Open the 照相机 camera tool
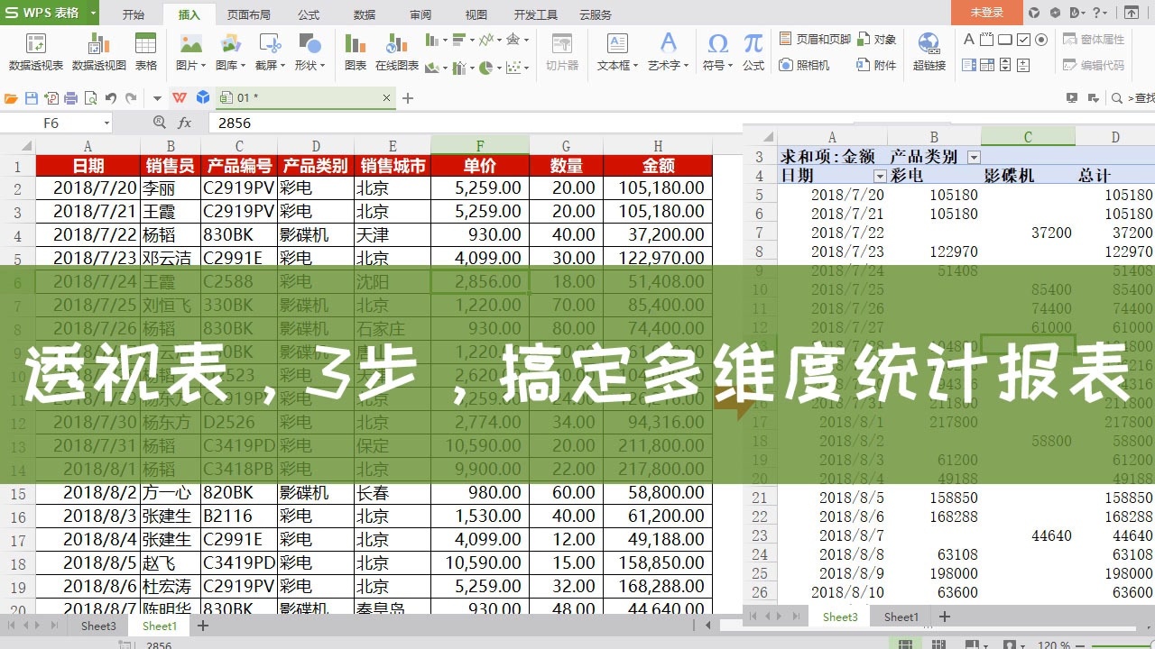The height and width of the screenshot is (649, 1155). 804,65
